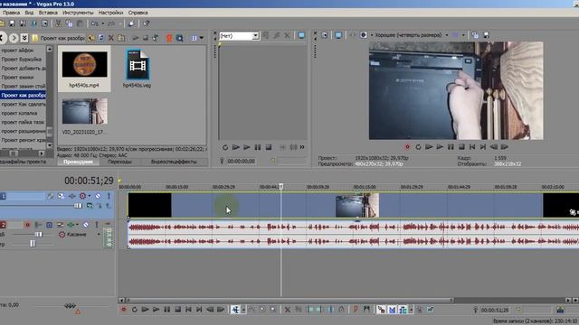Stop timeline playback in bottom transport

pos(177,310)
